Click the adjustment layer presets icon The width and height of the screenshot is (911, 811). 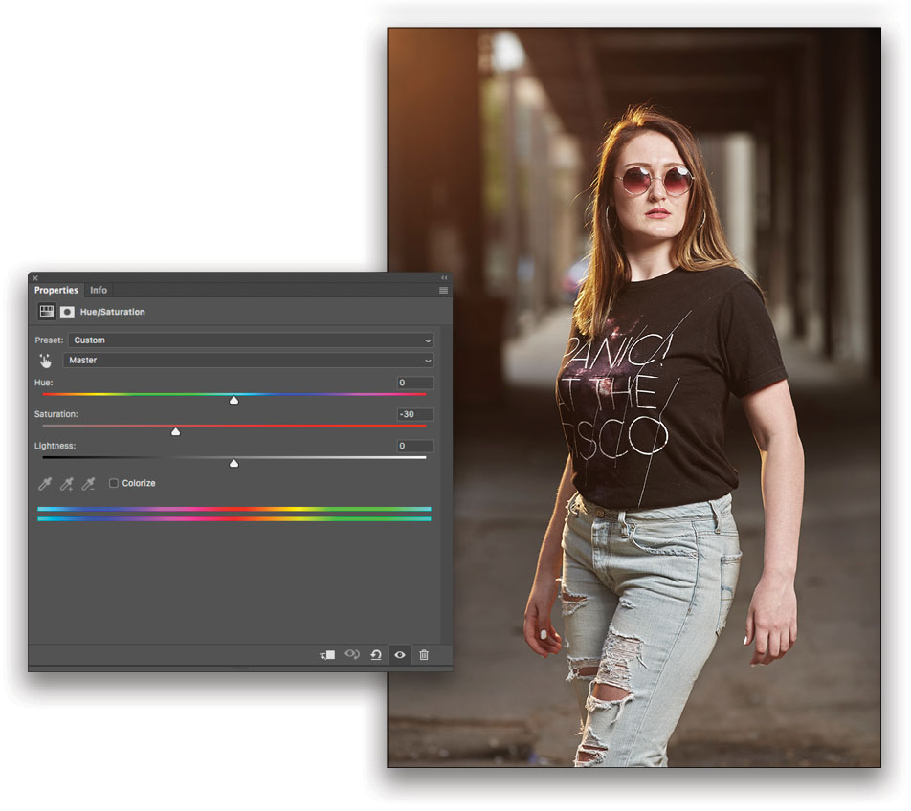tap(45, 311)
